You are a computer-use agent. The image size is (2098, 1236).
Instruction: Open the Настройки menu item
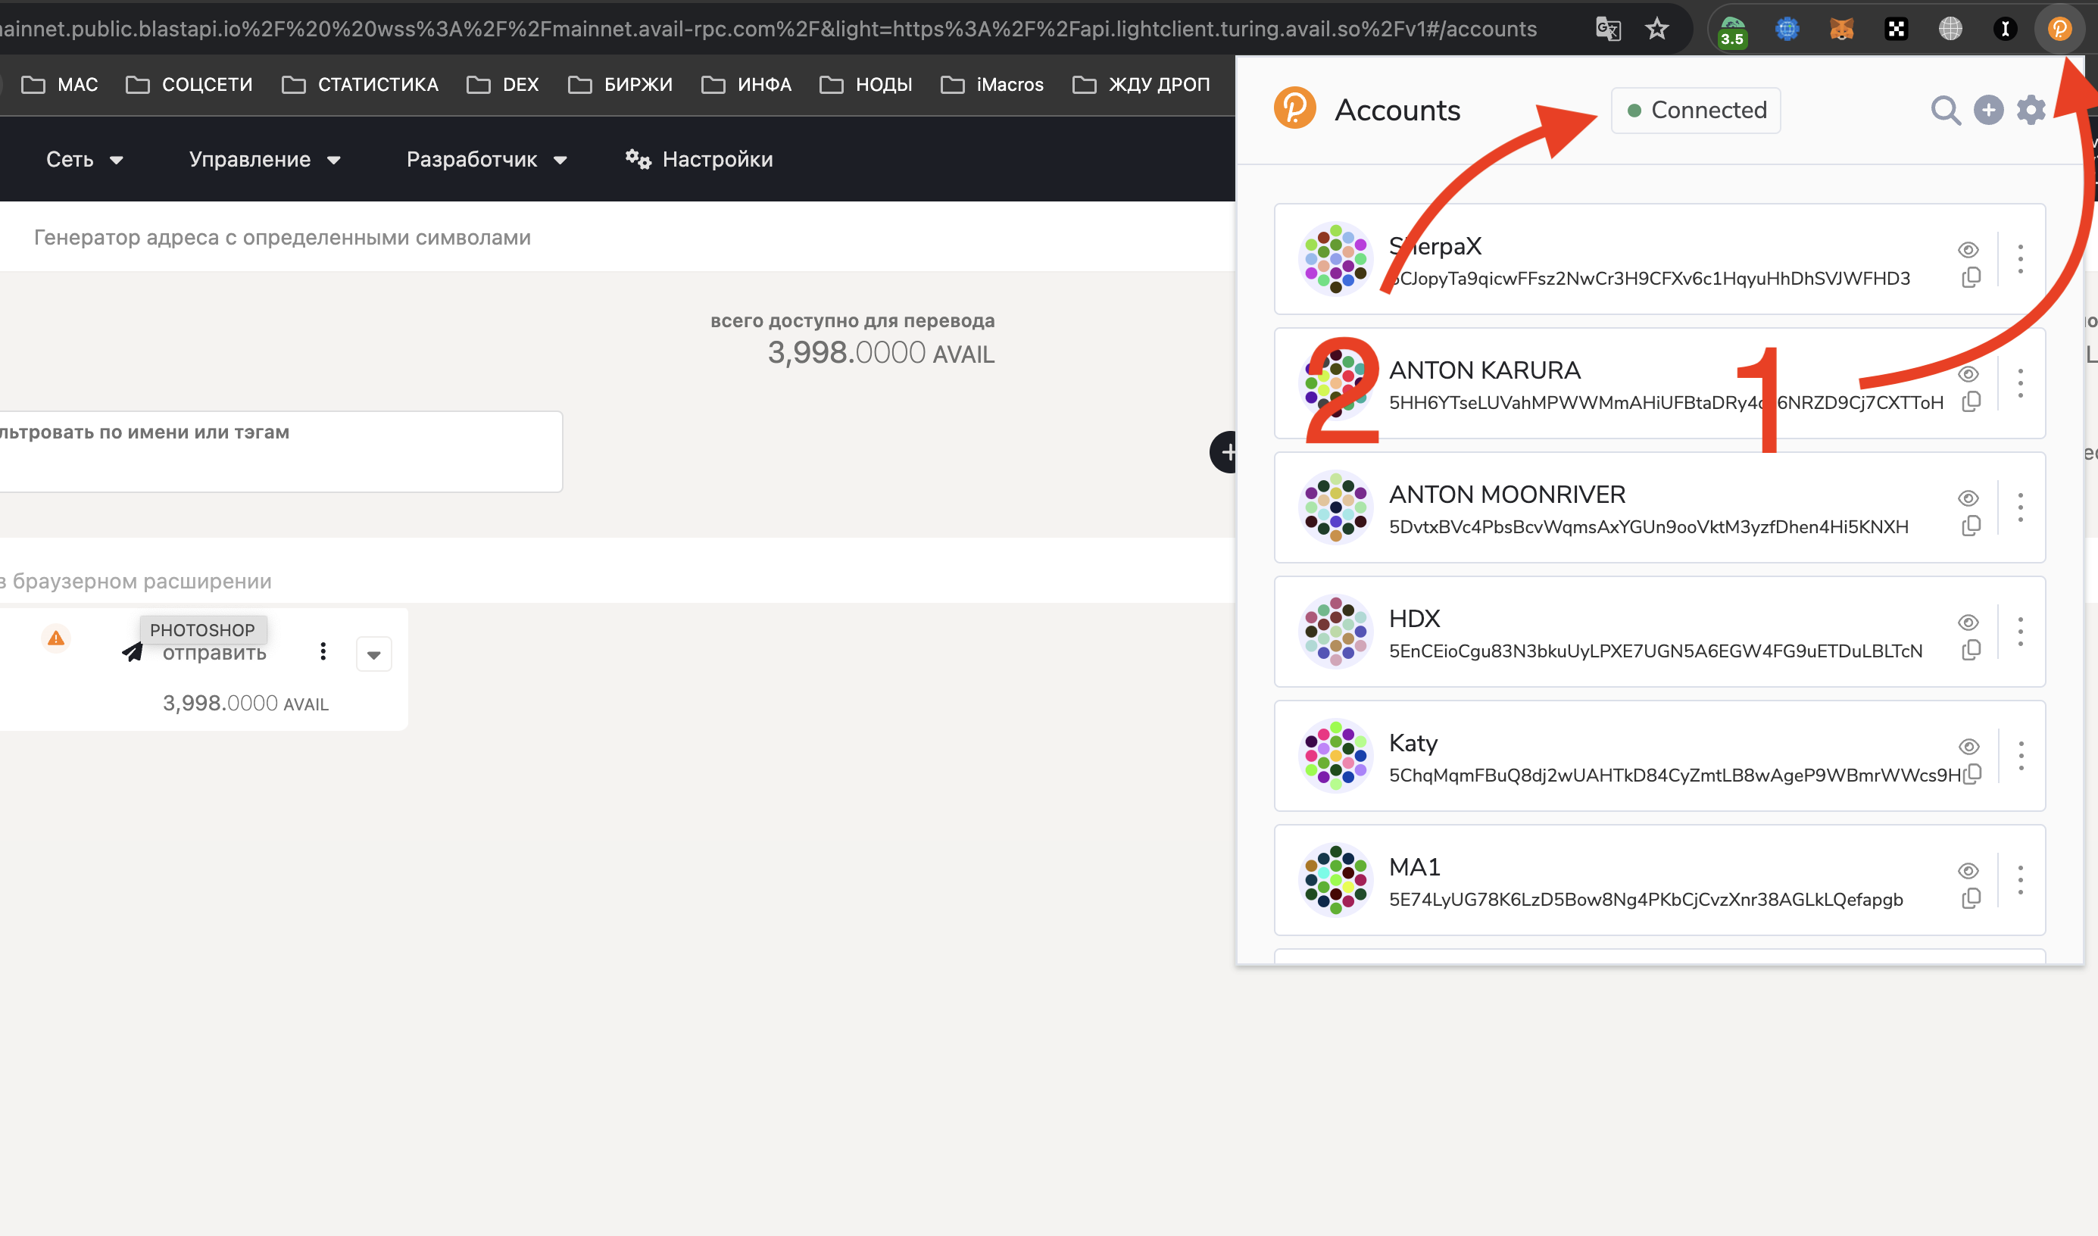[x=699, y=159]
